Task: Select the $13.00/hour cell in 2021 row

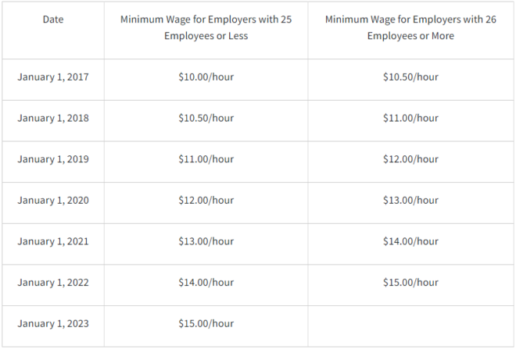Action: pyautogui.click(x=206, y=242)
